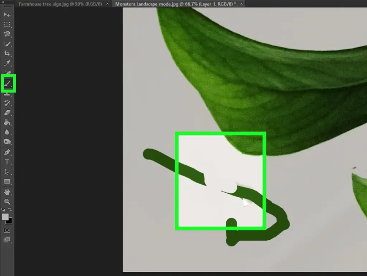
Task: Close the Farmhouse tree sign.jpg tab
Action: click(x=107, y=4)
